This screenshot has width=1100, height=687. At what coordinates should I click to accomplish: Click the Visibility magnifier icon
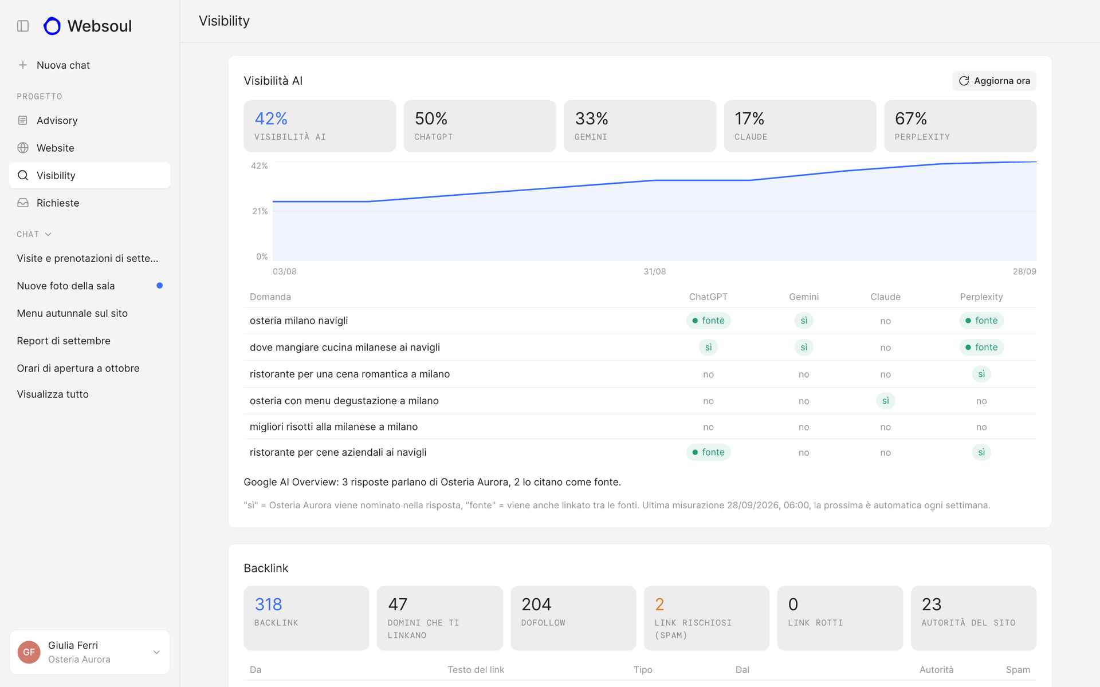pyautogui.click(x=23, y=175)
